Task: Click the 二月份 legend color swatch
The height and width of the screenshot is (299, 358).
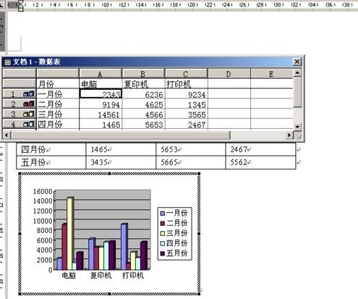Action: [x=163, y=223]
